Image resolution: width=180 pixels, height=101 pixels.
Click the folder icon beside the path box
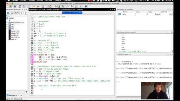tap(8, 13)
